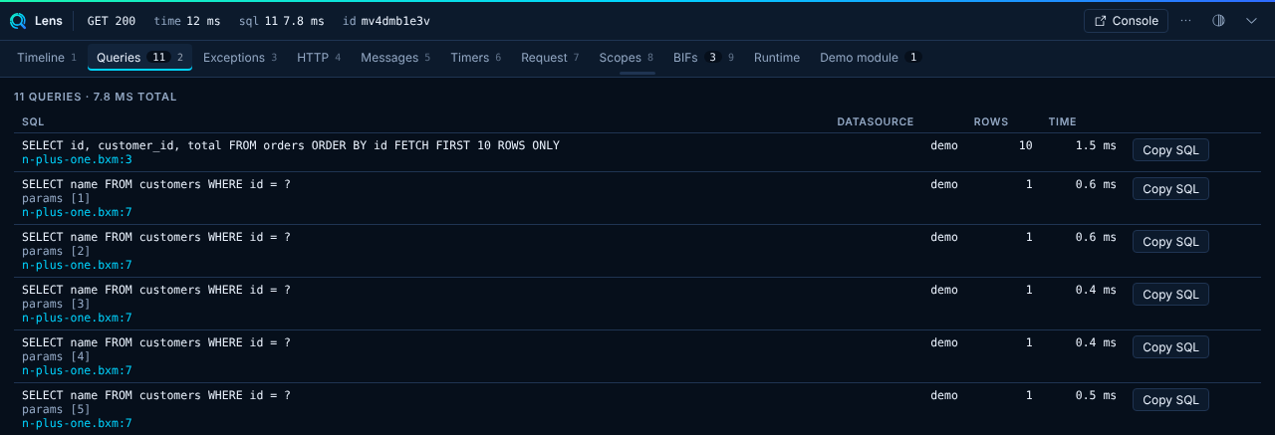This screenshot has width=1275, height=435.
Task: Open the BIFs tab
Action: (703, 58)
